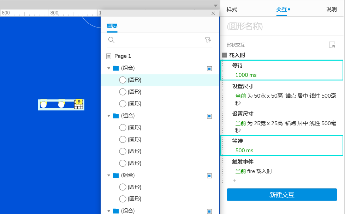Click blue square marker of bottom (组合)
This screenshot has height=214, width=345.
coord(209,212)
